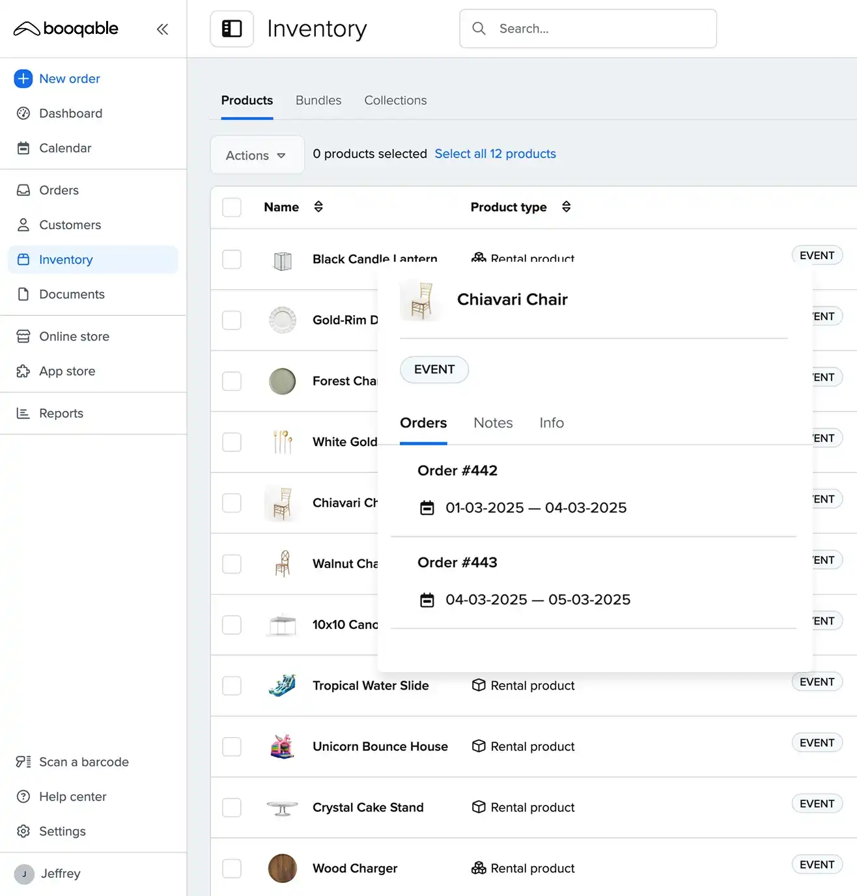Viewport: 857px width, 896px height.
Task: Open the Customers section
Action: [70, 225]
